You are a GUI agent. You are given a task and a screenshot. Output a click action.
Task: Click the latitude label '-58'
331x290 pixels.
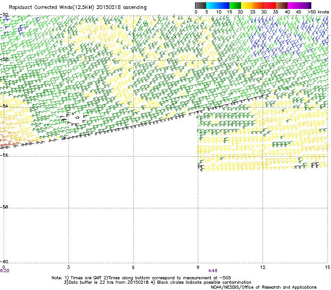click(4, 207)
